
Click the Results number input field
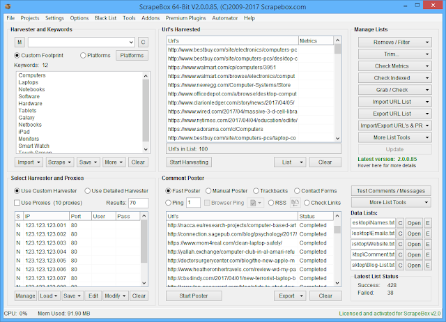[139, 203]
